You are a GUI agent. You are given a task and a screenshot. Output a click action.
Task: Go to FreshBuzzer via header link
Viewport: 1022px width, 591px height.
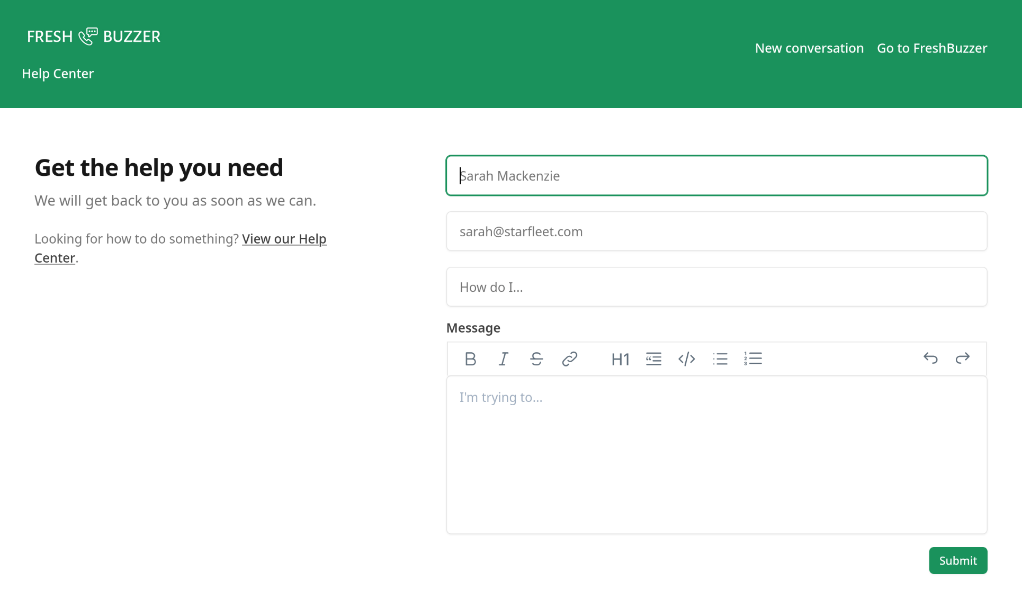[932, 48]
